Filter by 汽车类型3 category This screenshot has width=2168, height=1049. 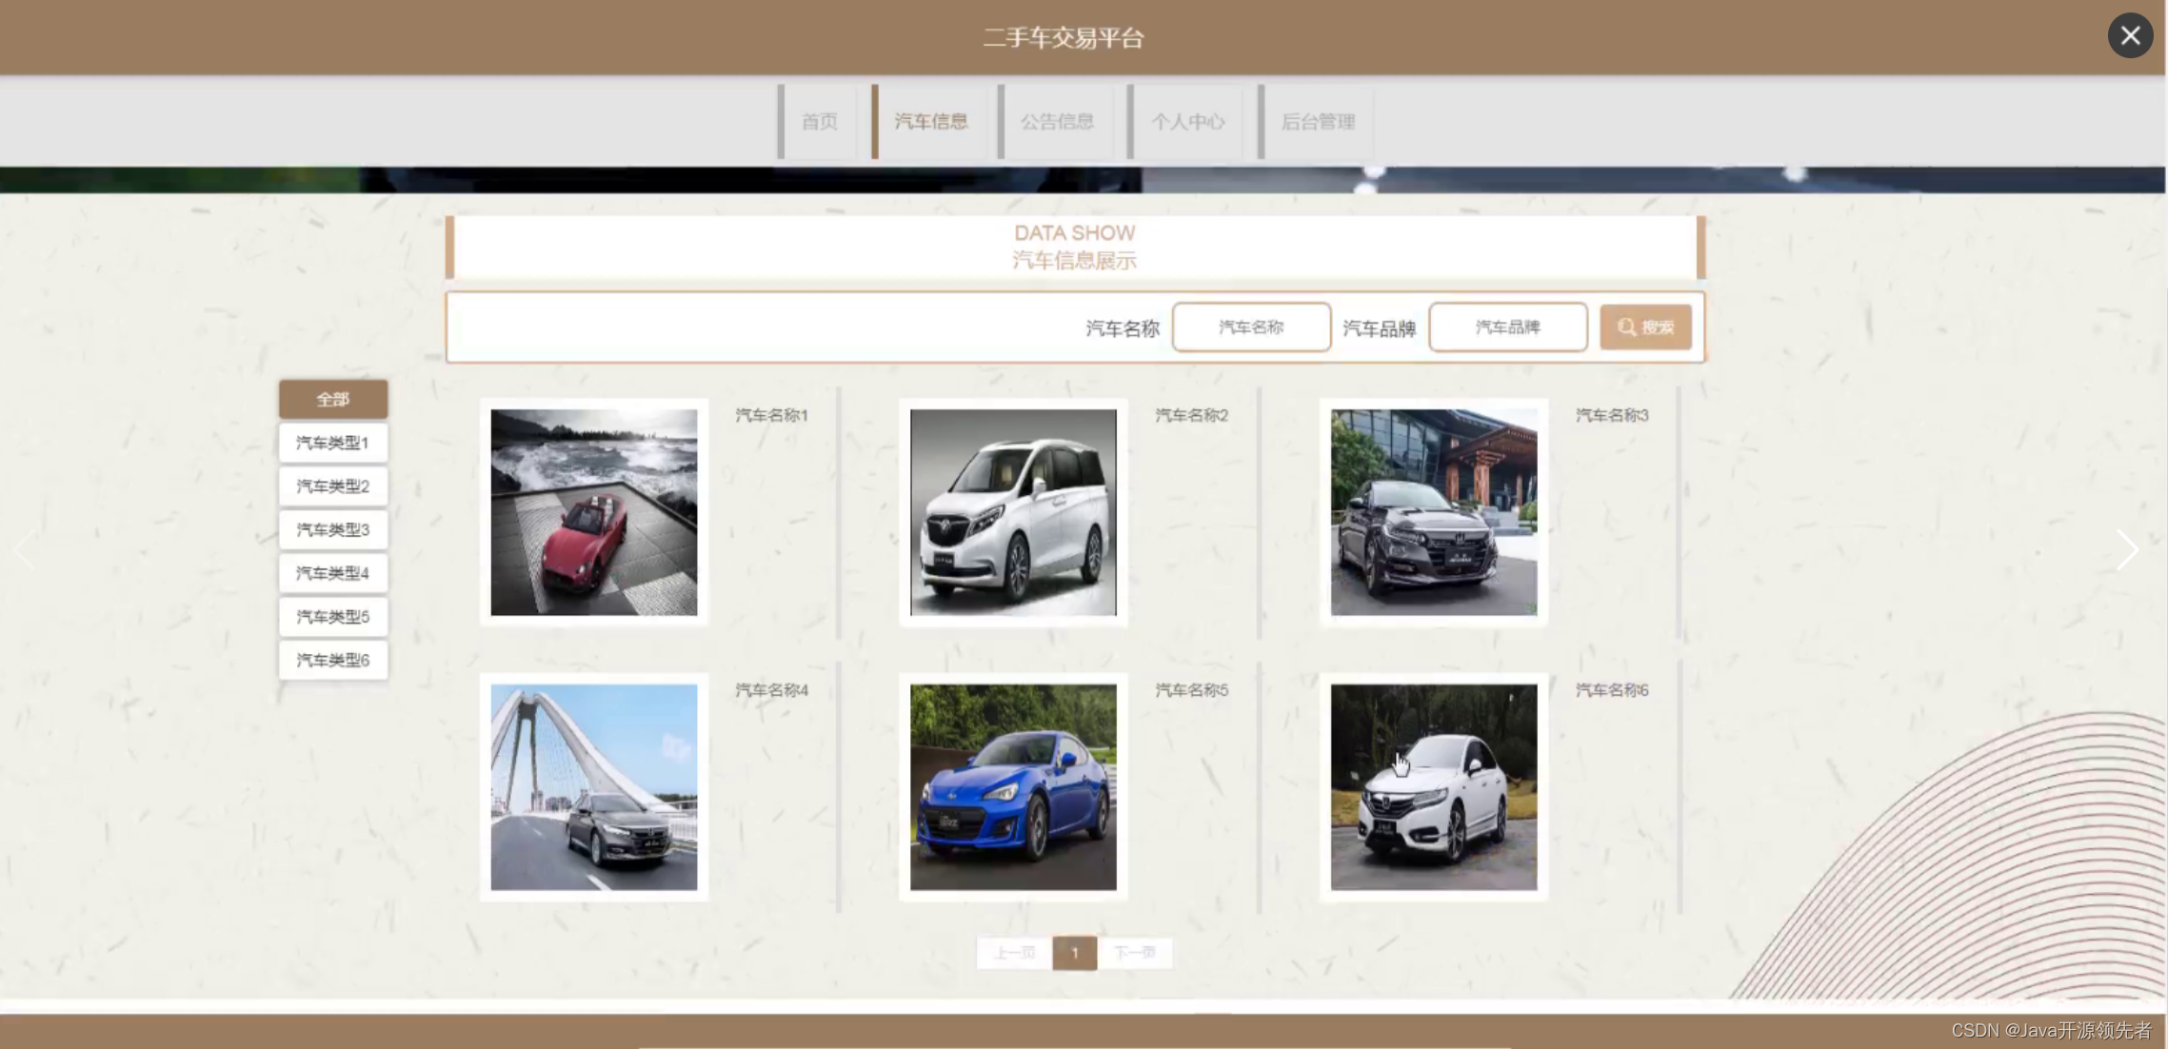[x=333, y=529]
